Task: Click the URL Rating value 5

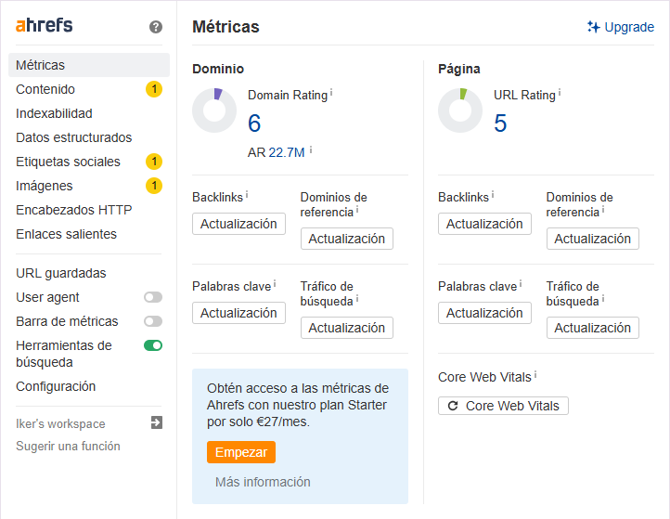Action: point(500,123)
